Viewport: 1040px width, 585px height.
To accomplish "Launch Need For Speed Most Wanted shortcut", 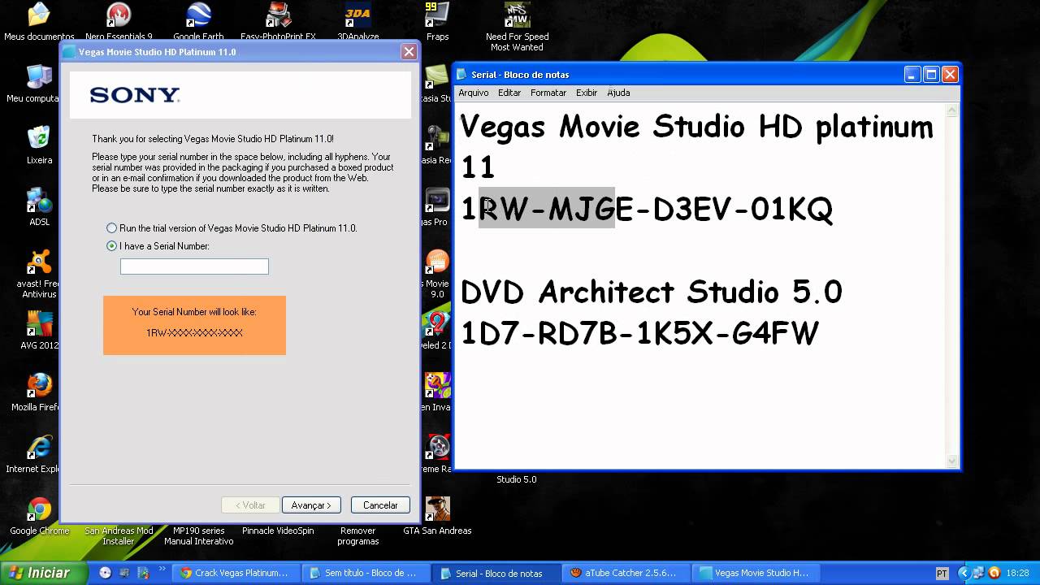I will point(517,26).
